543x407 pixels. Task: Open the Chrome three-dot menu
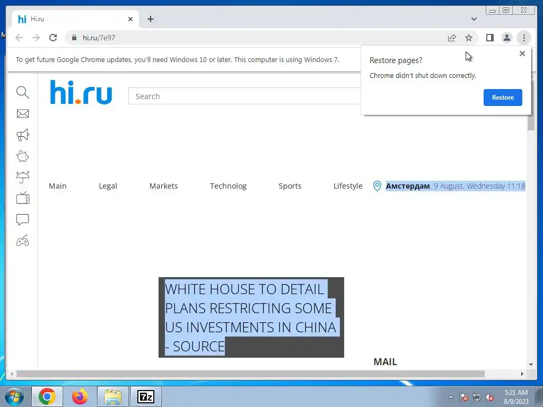click(524, 38)
